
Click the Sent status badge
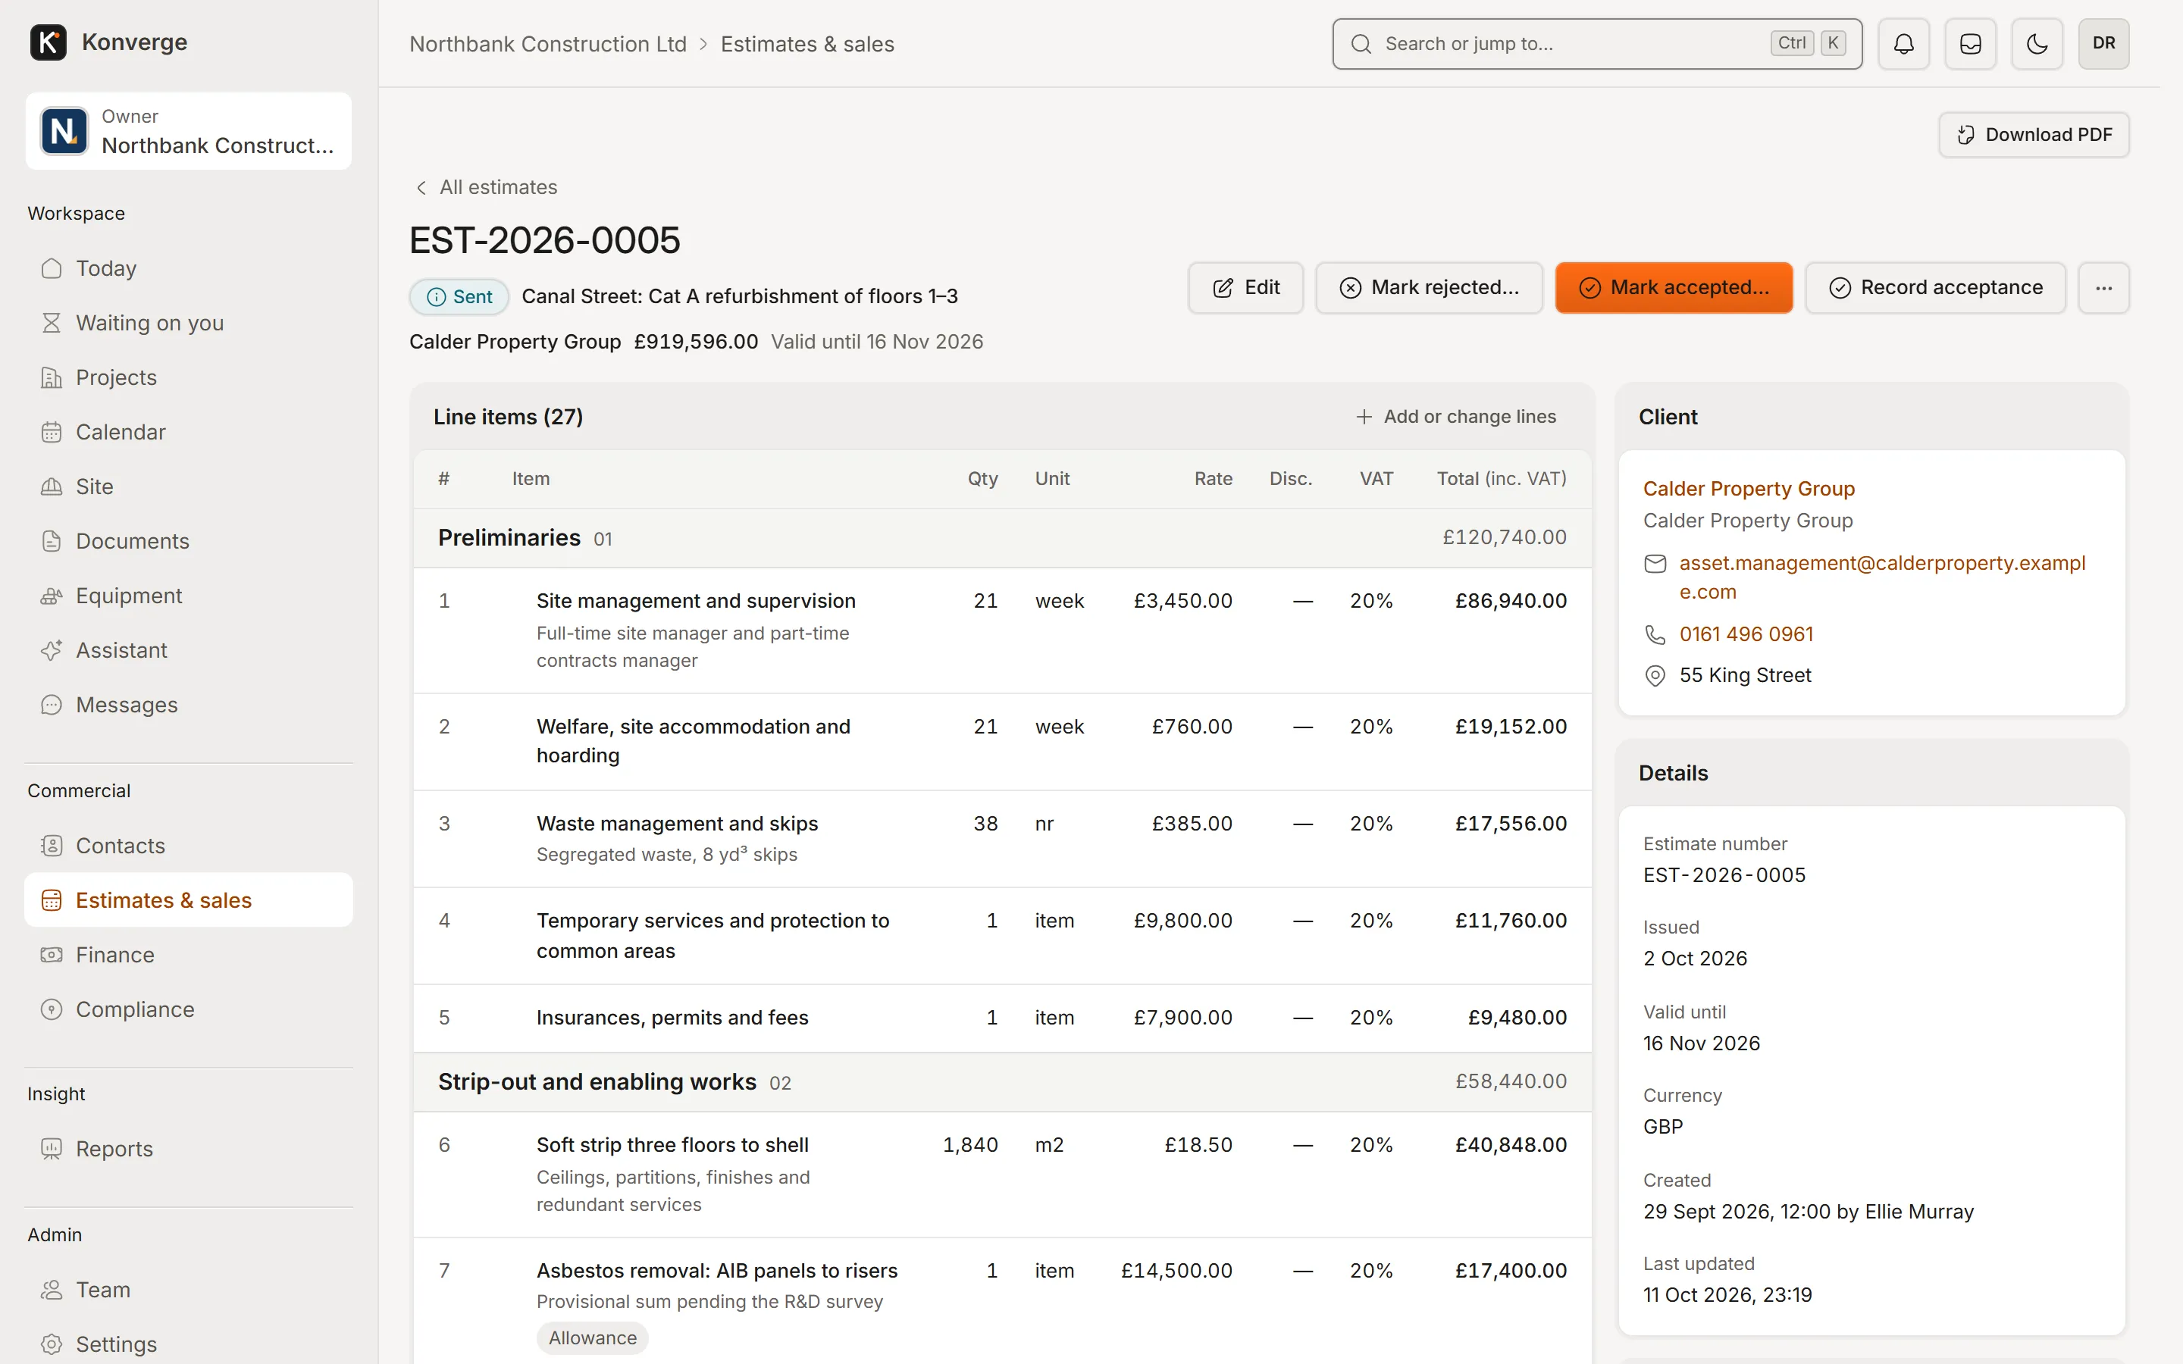tap(459, 297)
